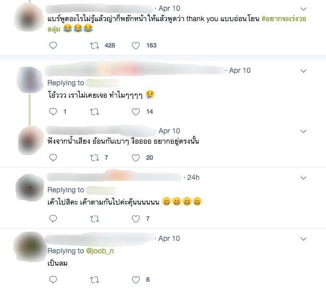Screen dimensions: 326x289
Task: Retweet the reply to @joob_n
Action: coord(95,280)
